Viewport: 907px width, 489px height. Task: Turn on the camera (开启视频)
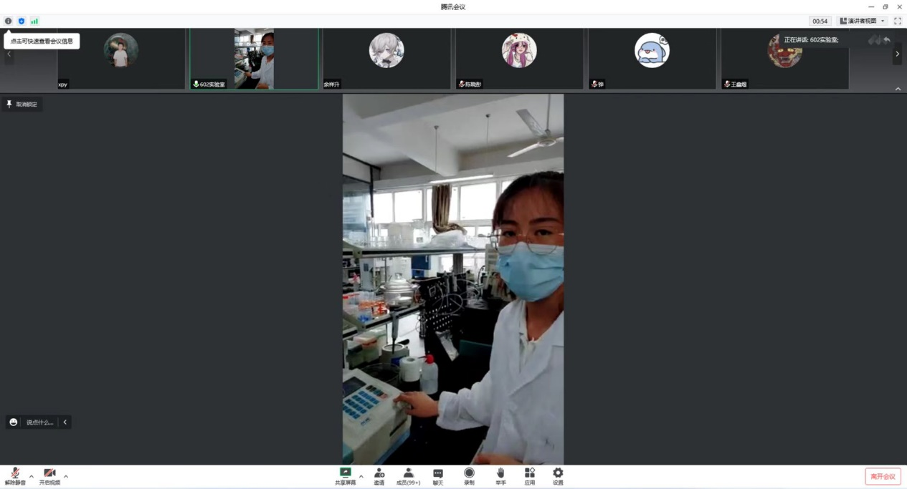(x=49, y=477)
